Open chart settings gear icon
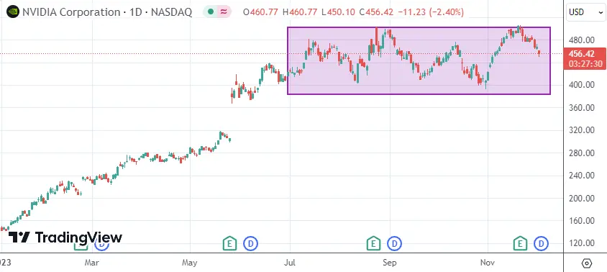The height and width of the screenshot is (272, 607). (x=587, y=263)
